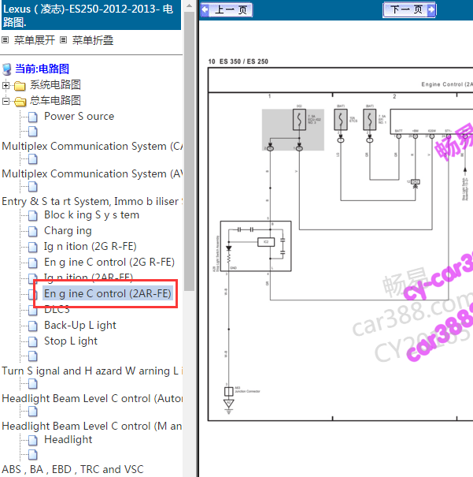Open Engine Control (2GR-FE) diagram

(x=109, y=263)
